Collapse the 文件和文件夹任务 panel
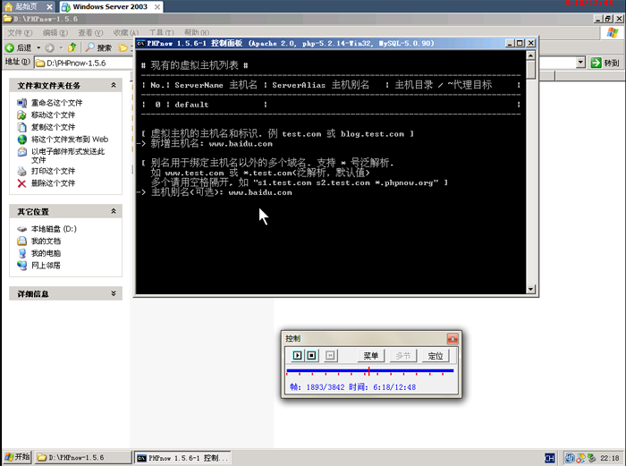This screenshot has width=626, height=466. click(x=114, y=85)
